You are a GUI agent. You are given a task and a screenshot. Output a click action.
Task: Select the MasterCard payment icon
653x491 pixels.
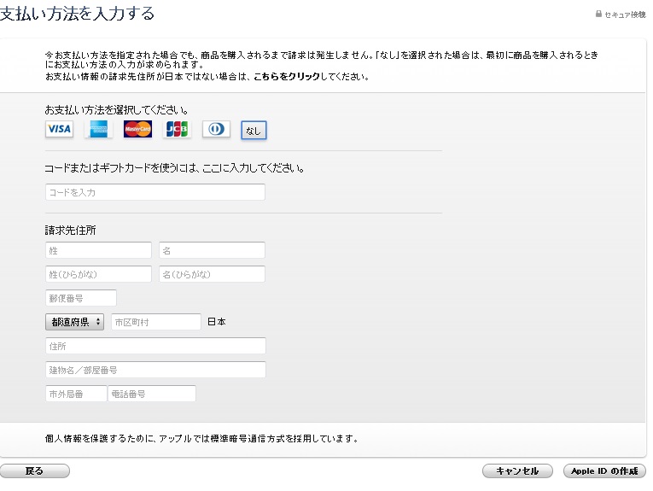(x=137, y=129)
